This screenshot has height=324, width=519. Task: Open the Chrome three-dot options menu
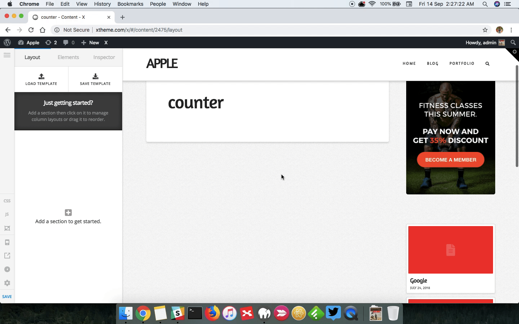point(511,30)
